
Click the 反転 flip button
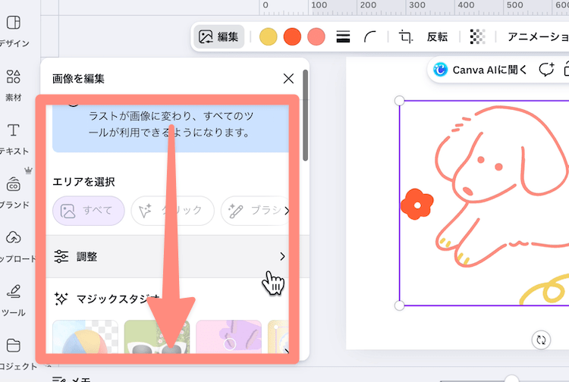click(437, 36)
